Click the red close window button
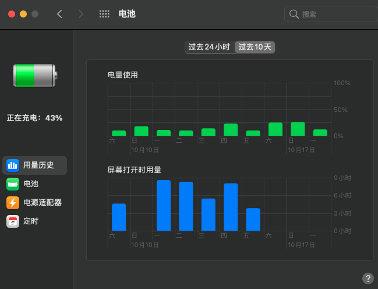 pos(12,14)
